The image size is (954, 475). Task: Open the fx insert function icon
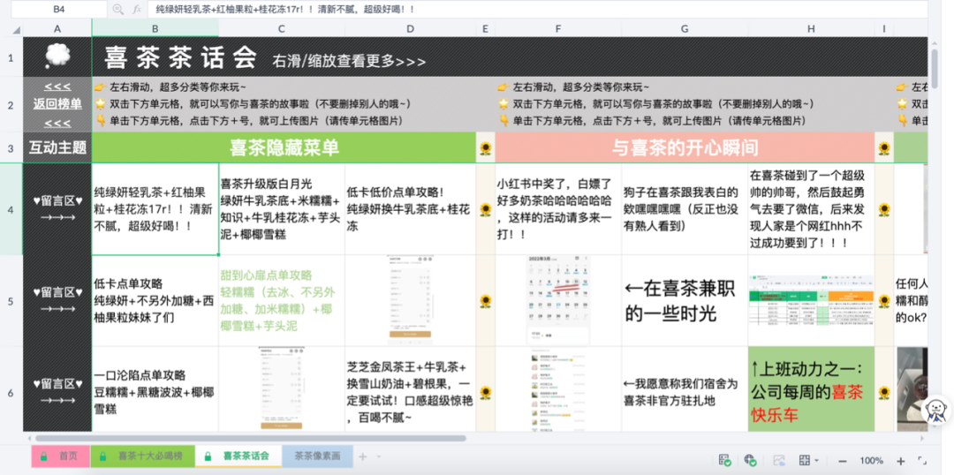(137, 9)
